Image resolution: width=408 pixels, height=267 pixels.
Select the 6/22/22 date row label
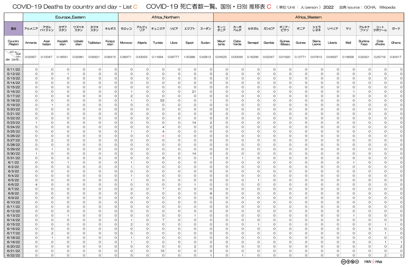14,255
